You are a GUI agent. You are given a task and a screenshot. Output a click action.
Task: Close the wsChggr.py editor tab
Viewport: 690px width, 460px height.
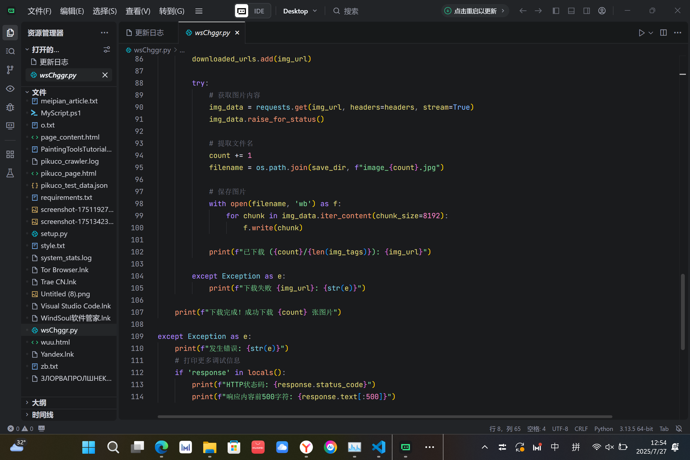(x=237, y=33)
